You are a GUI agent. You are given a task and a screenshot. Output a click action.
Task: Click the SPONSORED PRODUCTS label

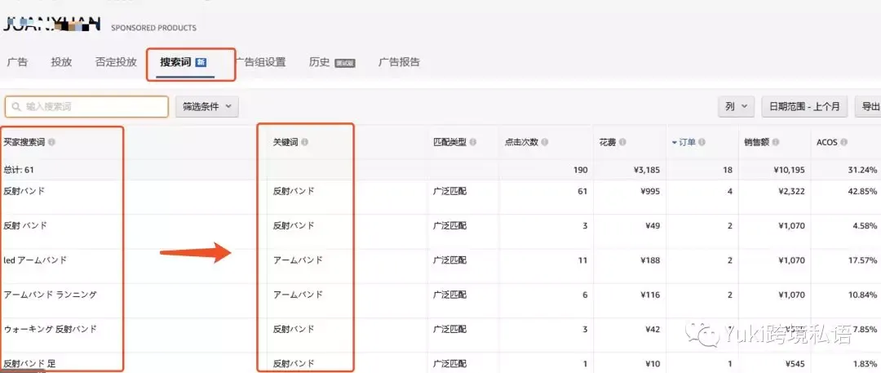pos(154,28)
